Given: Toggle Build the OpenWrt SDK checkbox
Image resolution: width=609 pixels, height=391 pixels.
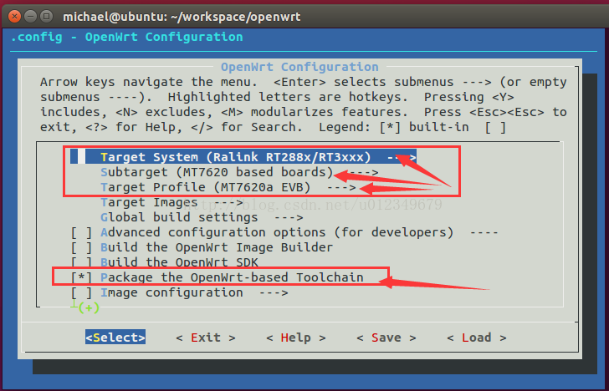Looking at the screenshot, I should pyautogui.click(x=82, y=262).
